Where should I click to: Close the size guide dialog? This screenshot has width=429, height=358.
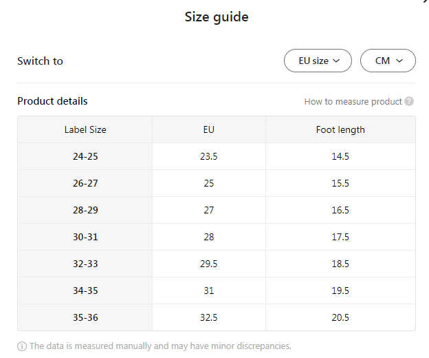point(425,2)
